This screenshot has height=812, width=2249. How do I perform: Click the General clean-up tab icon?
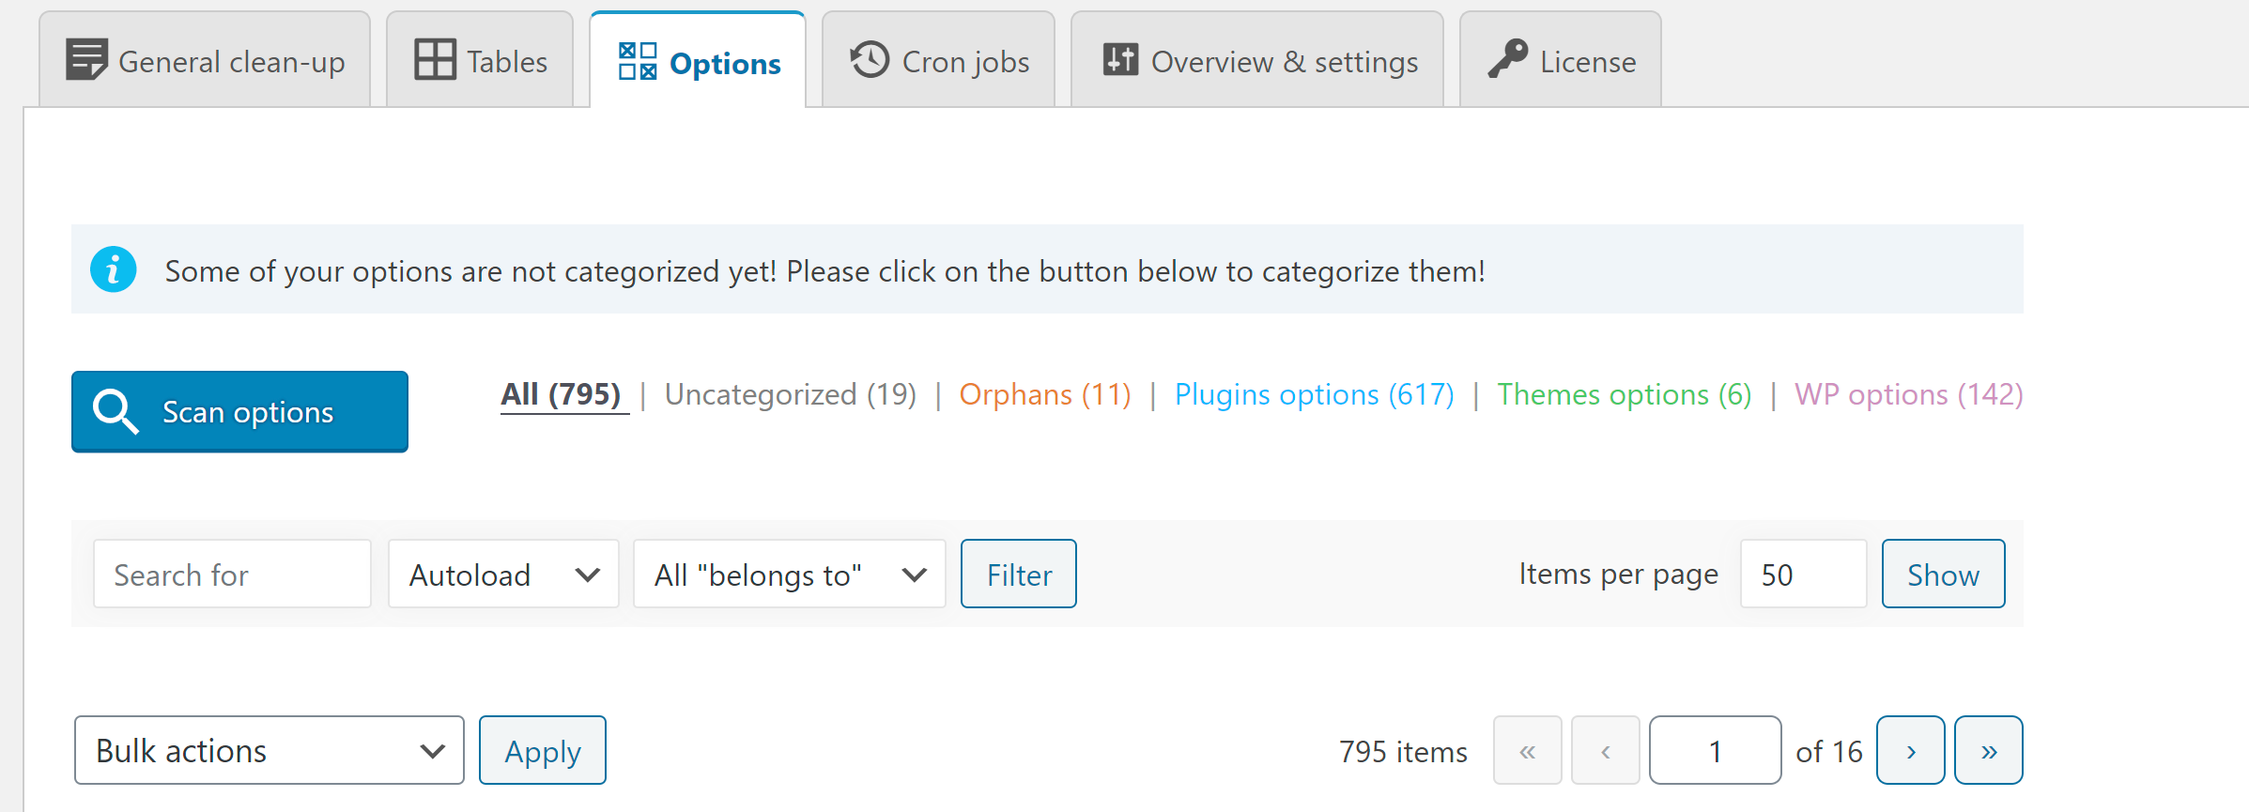click(86, 60)
